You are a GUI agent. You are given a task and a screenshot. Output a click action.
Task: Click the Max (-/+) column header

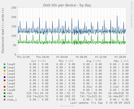pyautogui.click(x=121, y=61)
